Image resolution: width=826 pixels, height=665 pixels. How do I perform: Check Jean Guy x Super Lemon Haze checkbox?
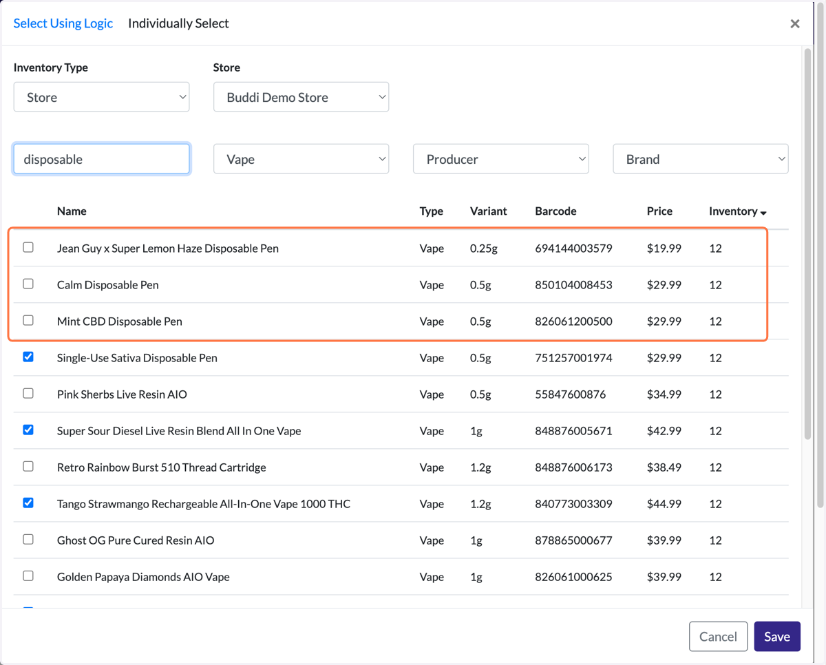tap(28, 247)
